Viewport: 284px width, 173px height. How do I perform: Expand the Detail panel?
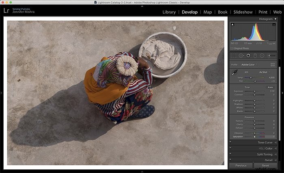click(x=275, y=160)
